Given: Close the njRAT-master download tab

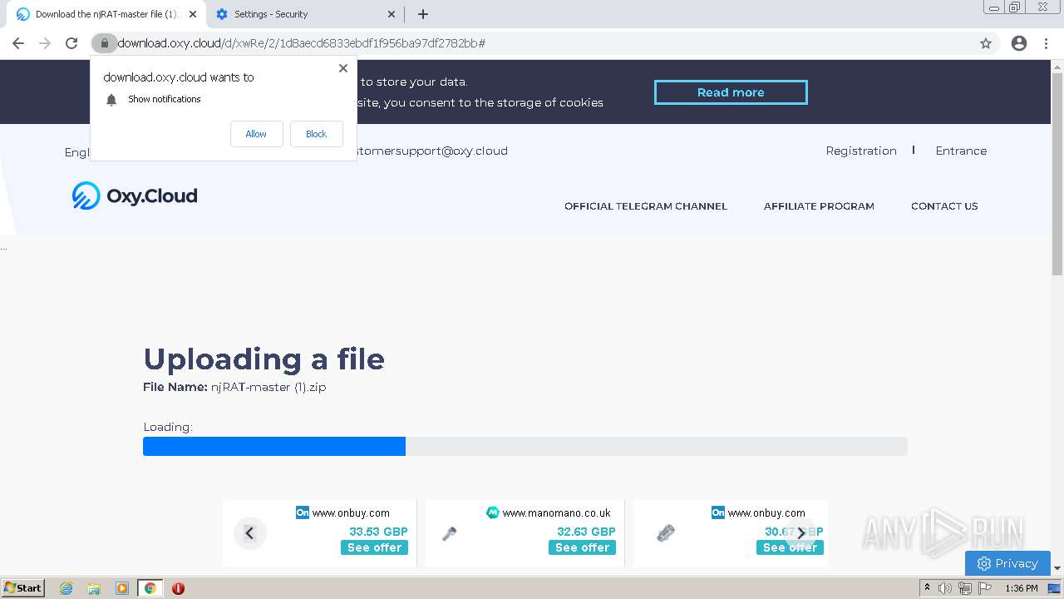Looking at the screenshot, I should click(193, 14).
